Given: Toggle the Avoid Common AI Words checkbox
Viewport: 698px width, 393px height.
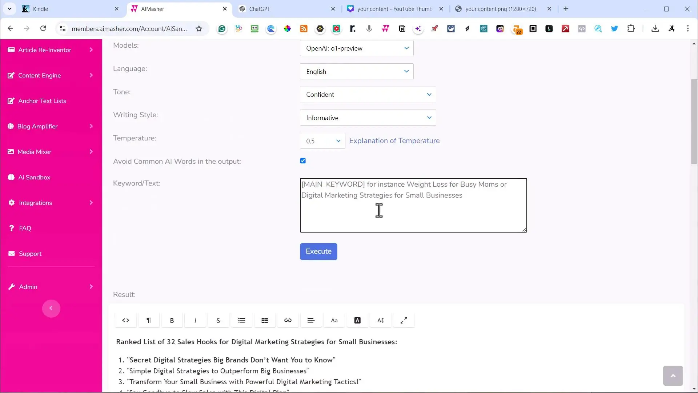Looking at the screenshot, I should point(303,161).
